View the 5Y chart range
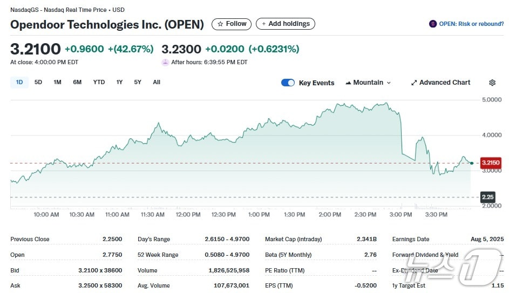Image resolution: width=509 pixels, height=293 pixels. [x=138, y=82]
